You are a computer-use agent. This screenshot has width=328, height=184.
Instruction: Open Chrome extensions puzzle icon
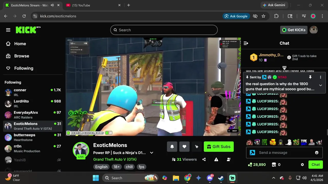276,16
